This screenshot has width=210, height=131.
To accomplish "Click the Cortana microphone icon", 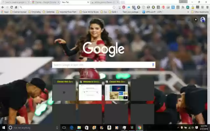I will point(57,128).
